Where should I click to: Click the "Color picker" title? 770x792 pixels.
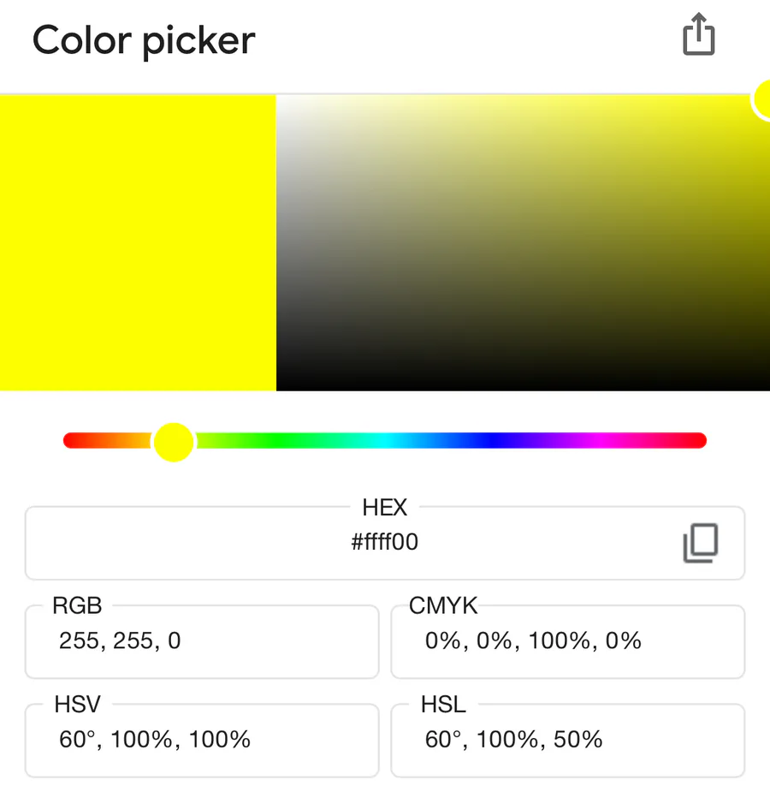144,40
